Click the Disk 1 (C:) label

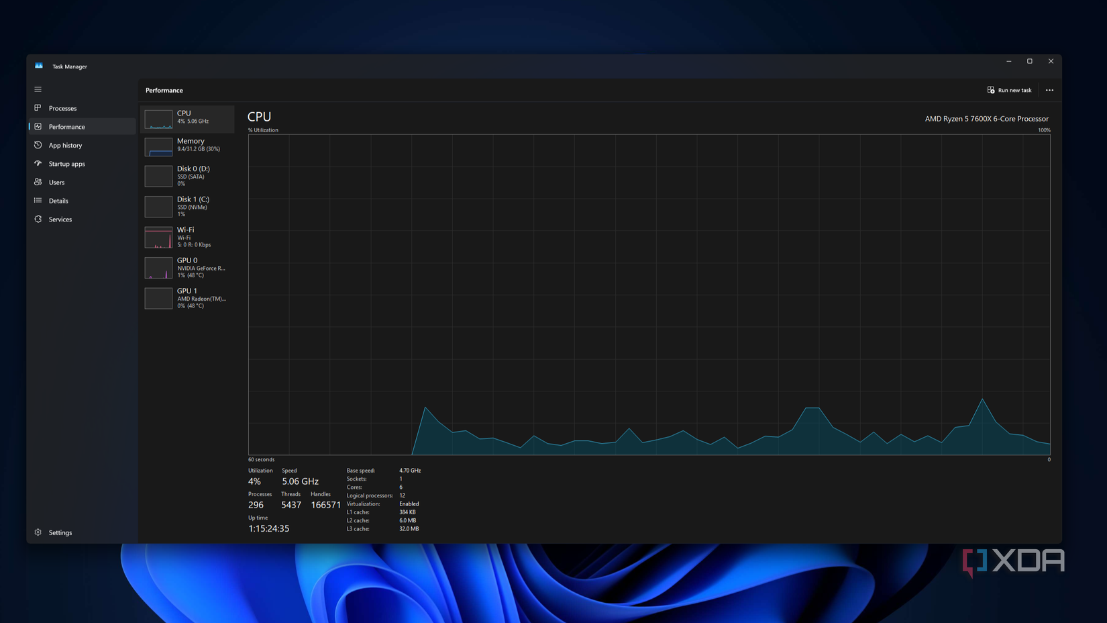pyautogui.click(x=193, y=199)
